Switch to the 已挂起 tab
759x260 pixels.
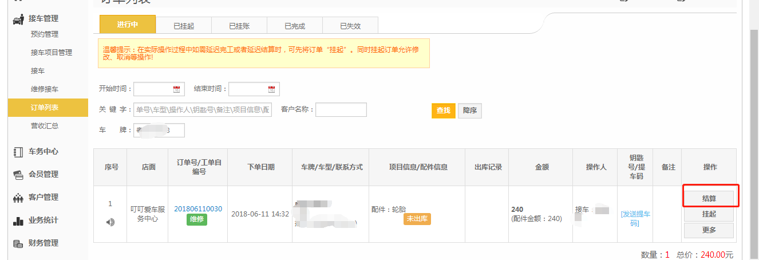pyautogui.click(x=184, y=26)
